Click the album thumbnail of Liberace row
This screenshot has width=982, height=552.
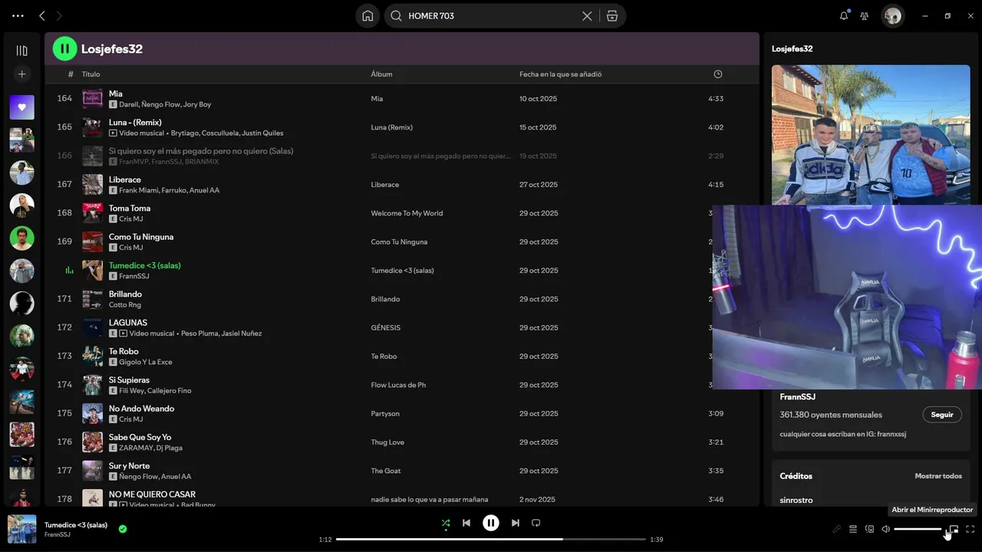tap(92, 184)
